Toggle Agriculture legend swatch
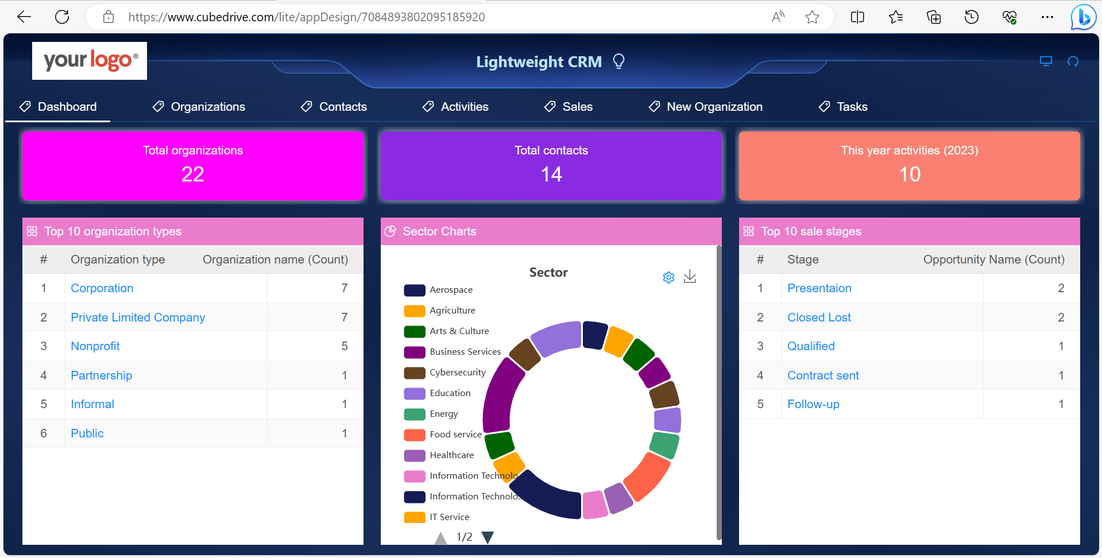The width and height of the screenshot is (1102, 558). [x=415, y=311]
